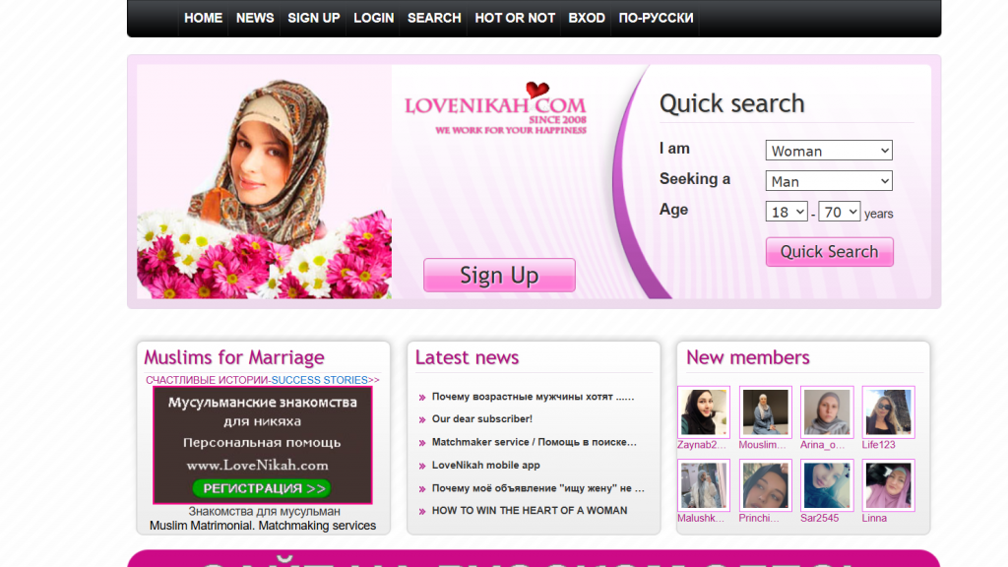This screenshot has width=1008, height=567.
Task: Click the LoveNikah.com logo
Action: click(496, 108)
